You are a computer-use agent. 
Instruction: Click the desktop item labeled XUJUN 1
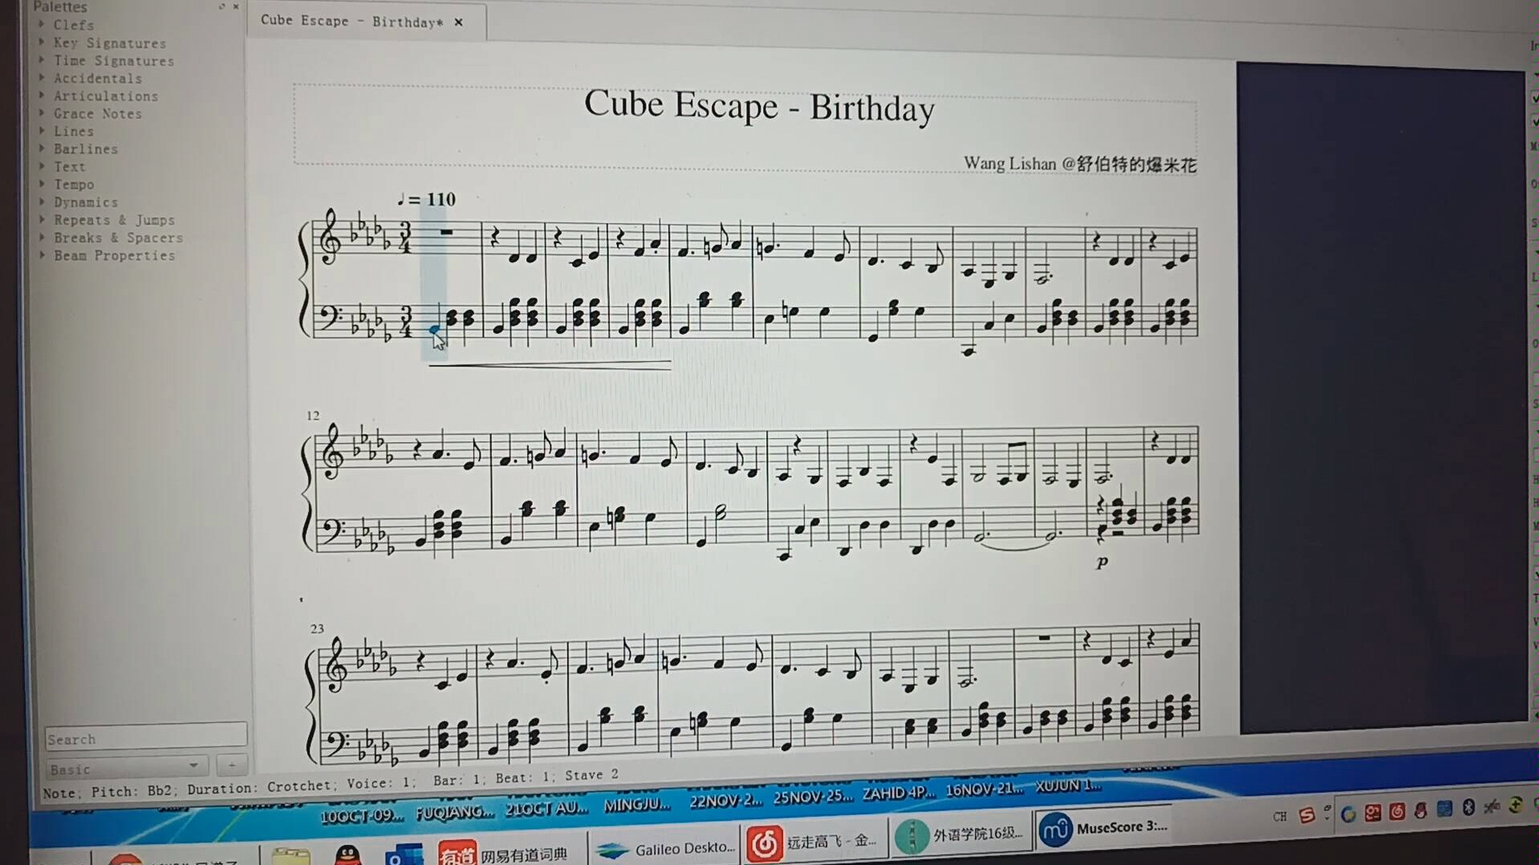[x=1067, y=786]
